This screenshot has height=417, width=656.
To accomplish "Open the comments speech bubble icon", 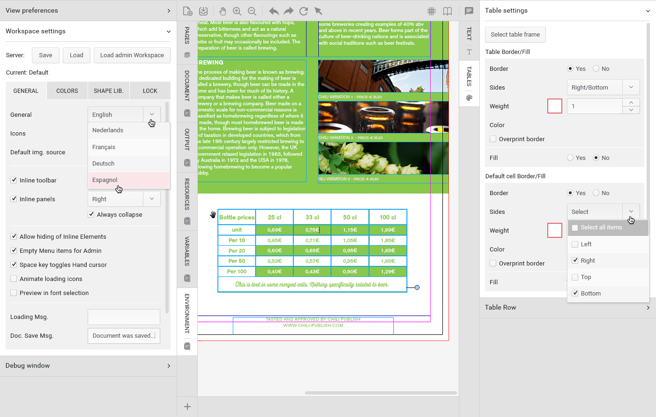I will [x=469, y=11].
